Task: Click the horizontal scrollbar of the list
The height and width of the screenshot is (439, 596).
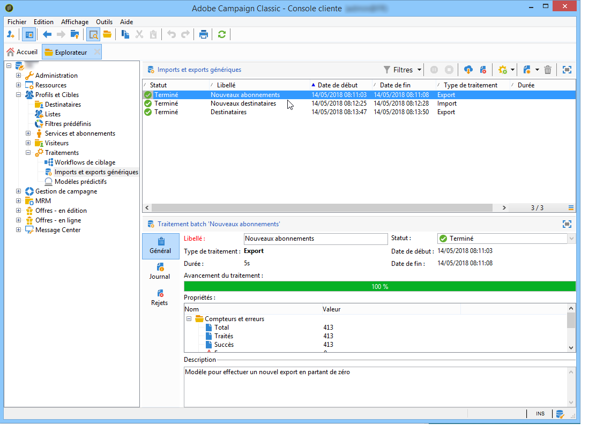Action: [x=322, y=208]
